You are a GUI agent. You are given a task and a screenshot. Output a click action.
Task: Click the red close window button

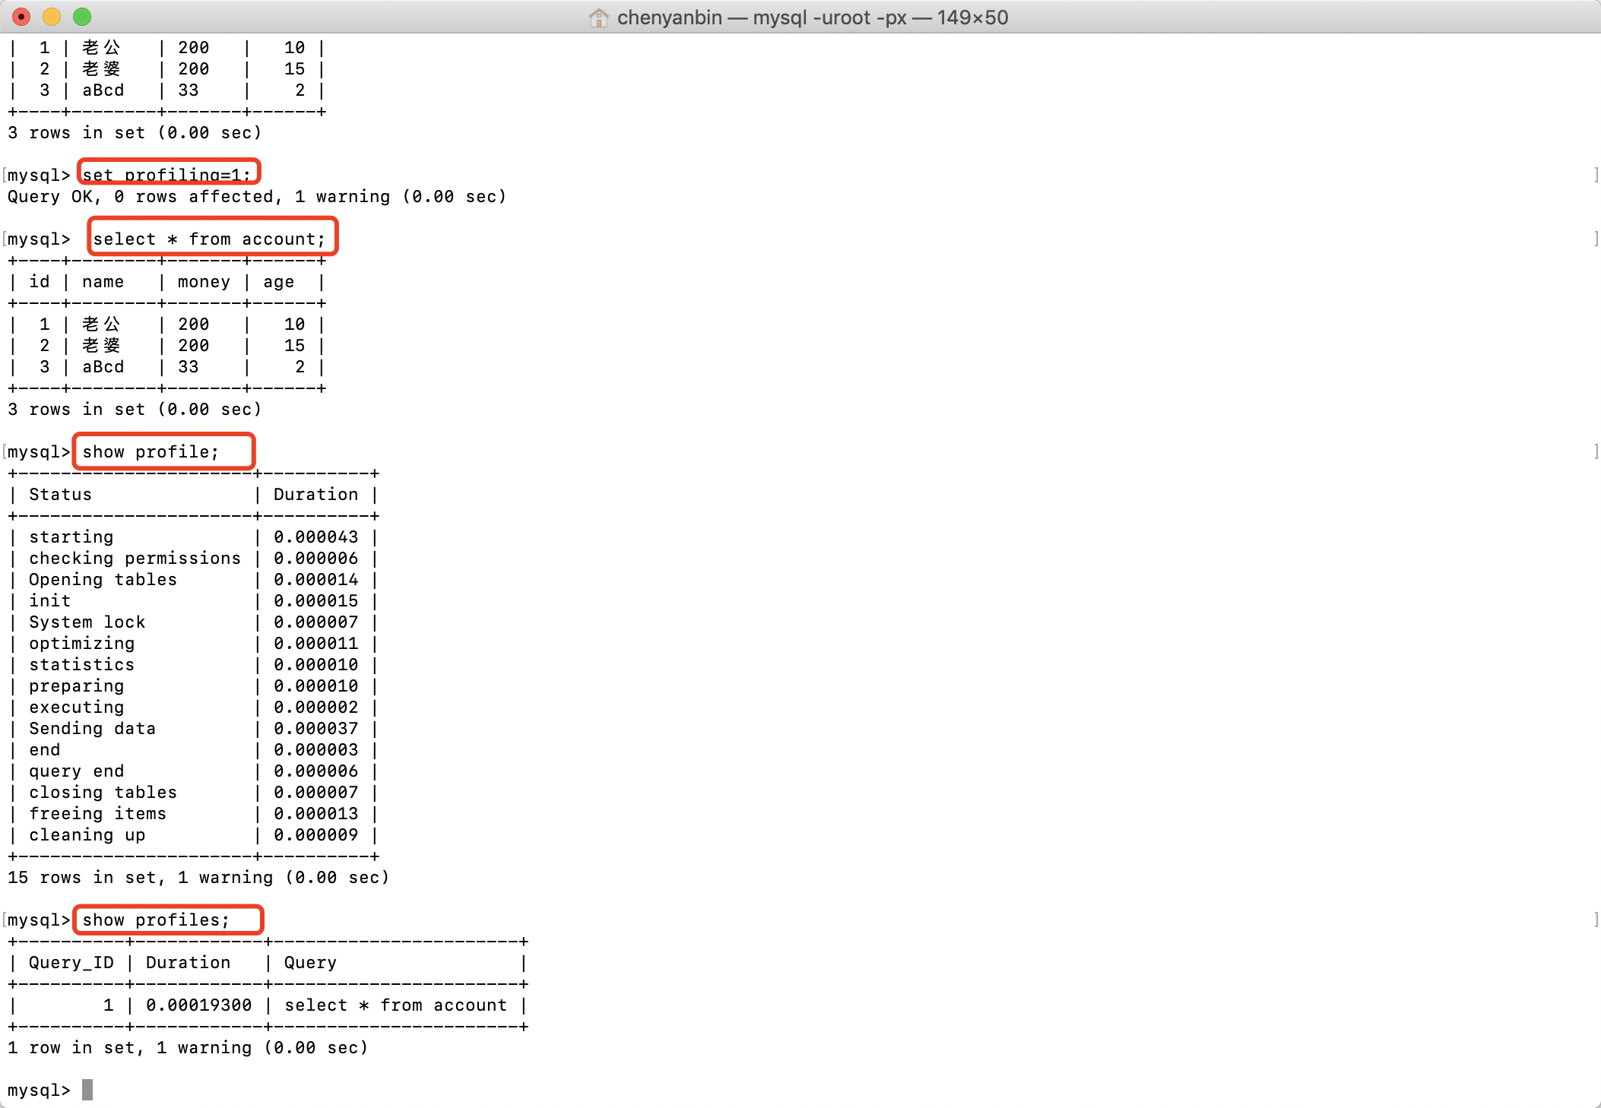pos(21,17)
